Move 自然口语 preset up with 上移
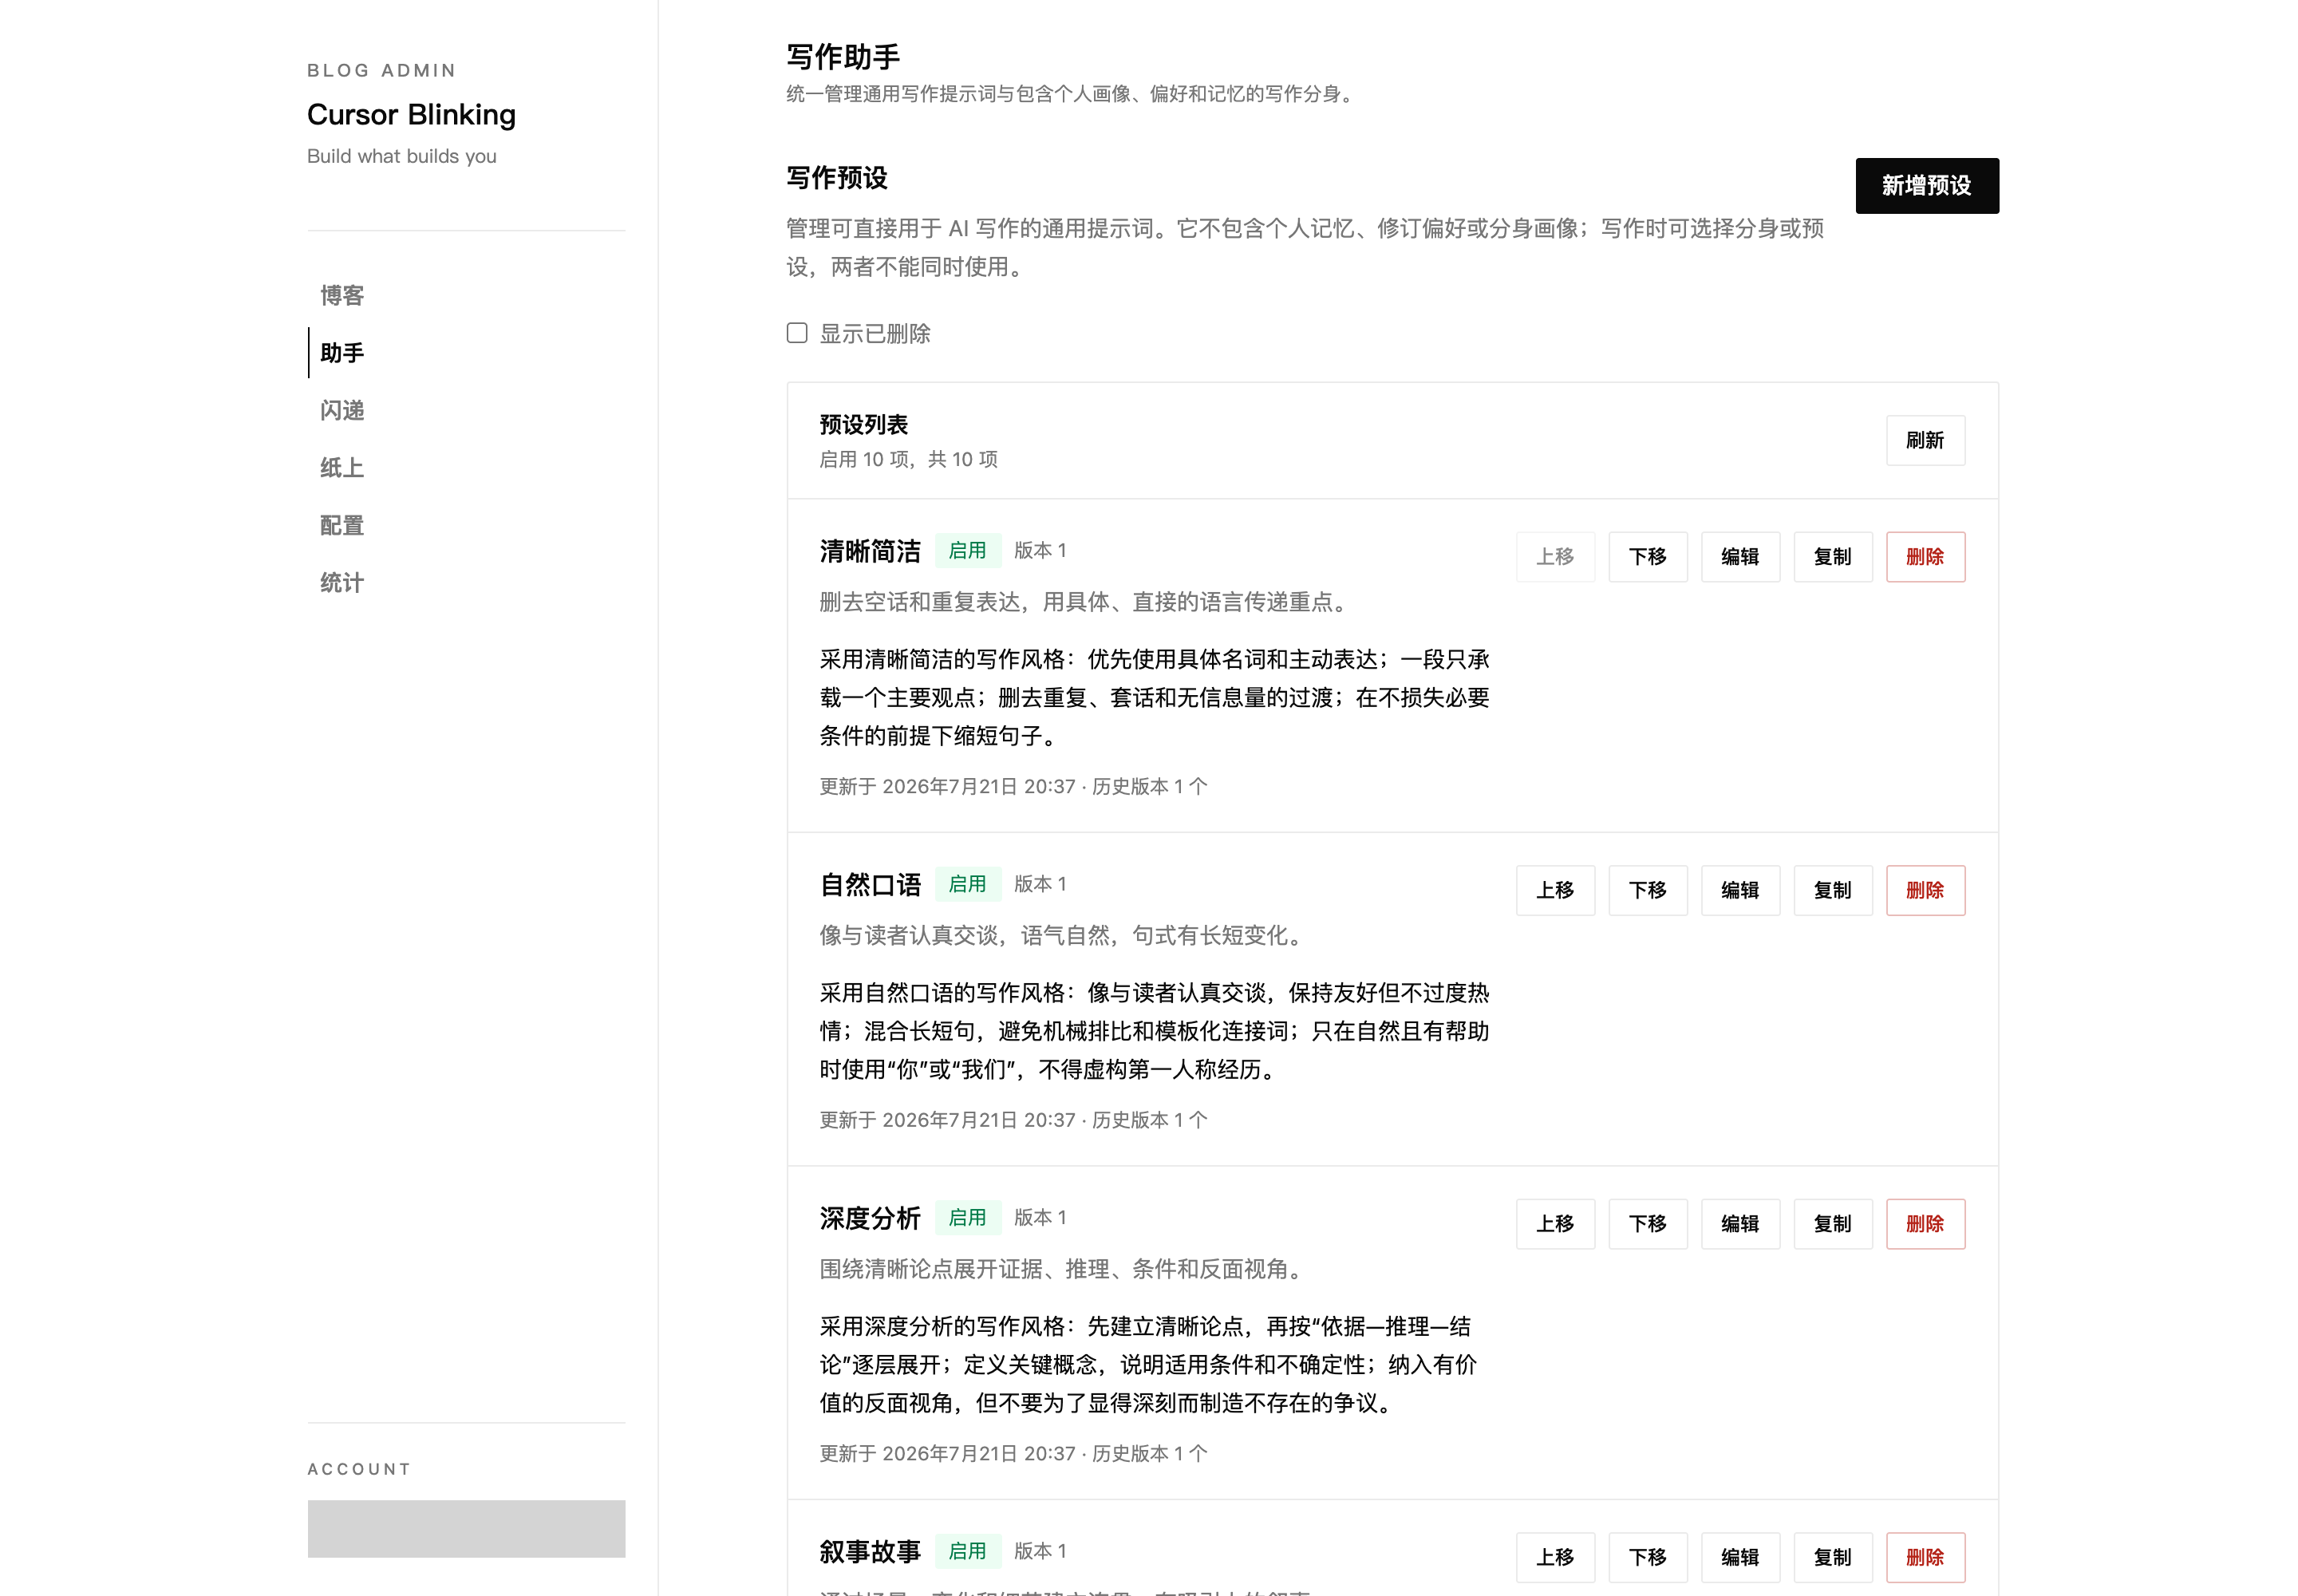Viewport: 2298px width, 1596px height. (1555, 890)
